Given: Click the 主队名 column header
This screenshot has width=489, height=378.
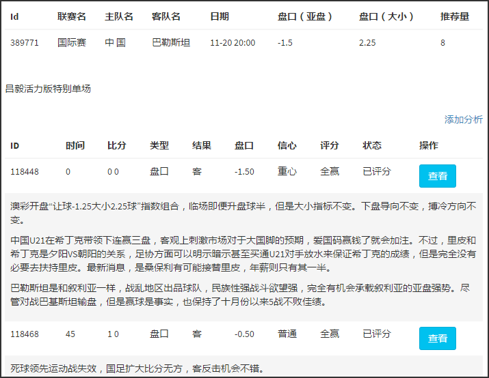Looking at the screenshot, I should tap(119, 16).
